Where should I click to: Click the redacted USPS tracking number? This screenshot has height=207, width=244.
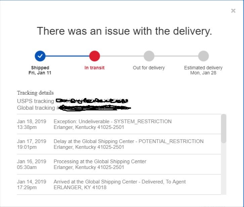coord(92,101)
